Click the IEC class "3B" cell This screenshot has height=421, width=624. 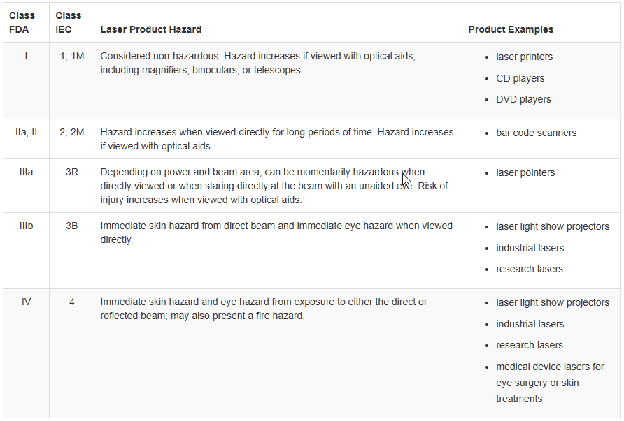point(71,226)
